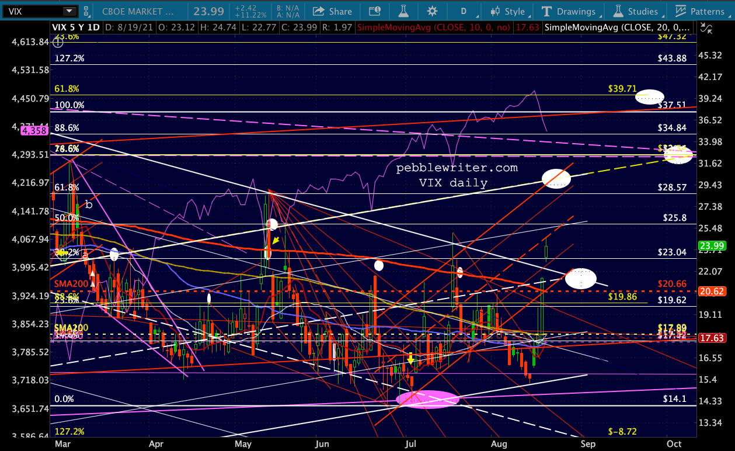Open the Studies menu
This screenshot has height=451, width=735.
click(x=635, y=11)
